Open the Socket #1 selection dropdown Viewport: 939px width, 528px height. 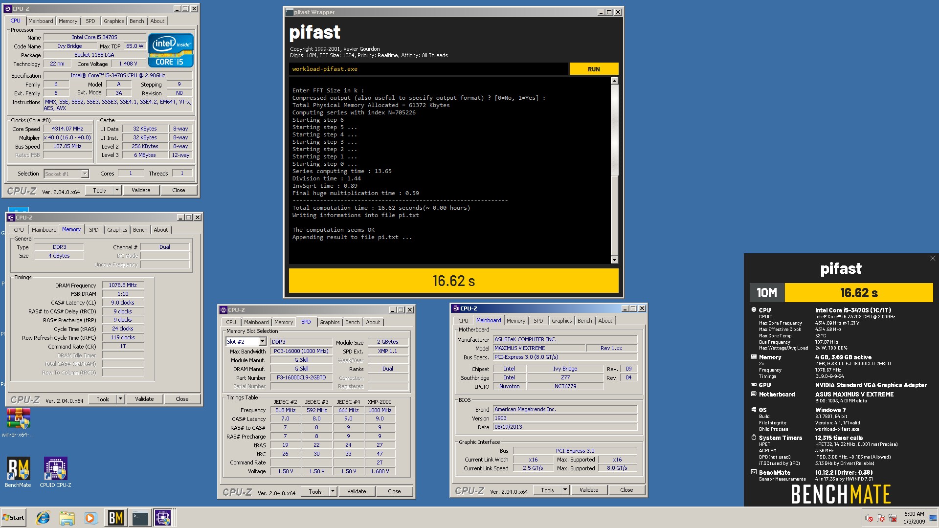85,174
